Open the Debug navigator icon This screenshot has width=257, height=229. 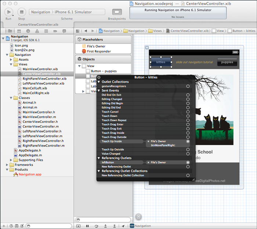click(x=46, y=31)
